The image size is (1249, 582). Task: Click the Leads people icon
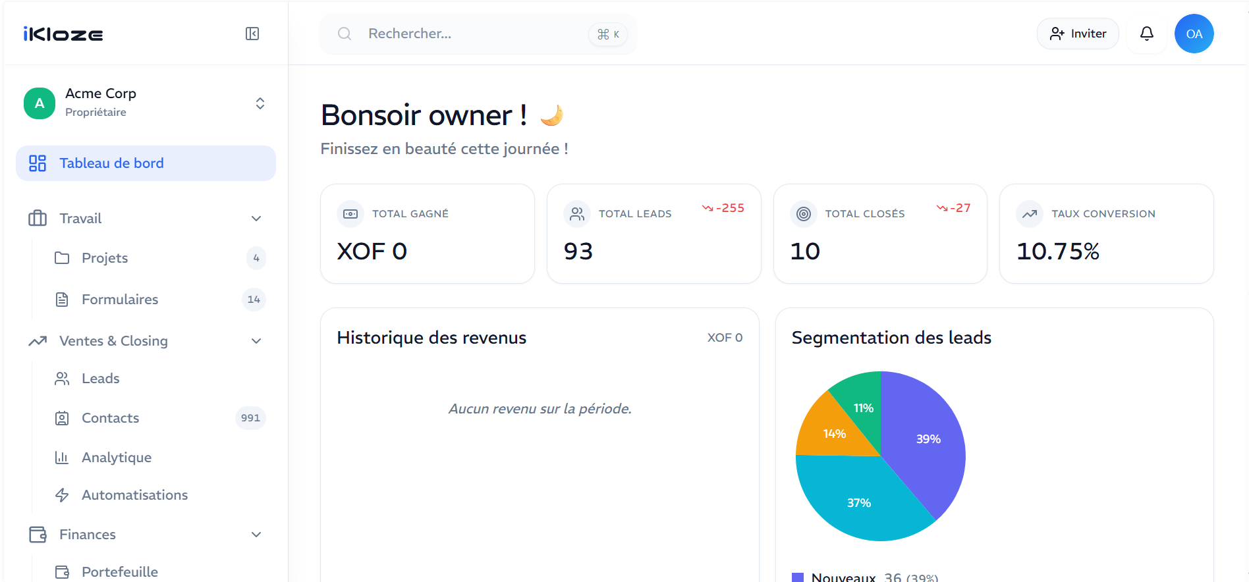point(62,379)
